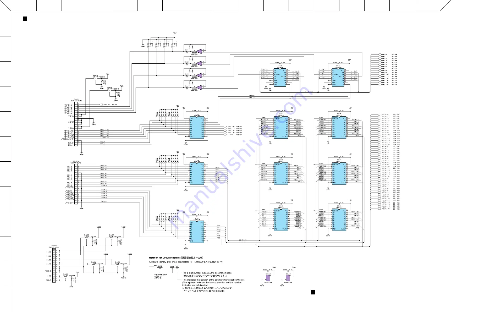Click the SEL1A net label
This screenshot has width=479, height=312.
tap(252, 97)
